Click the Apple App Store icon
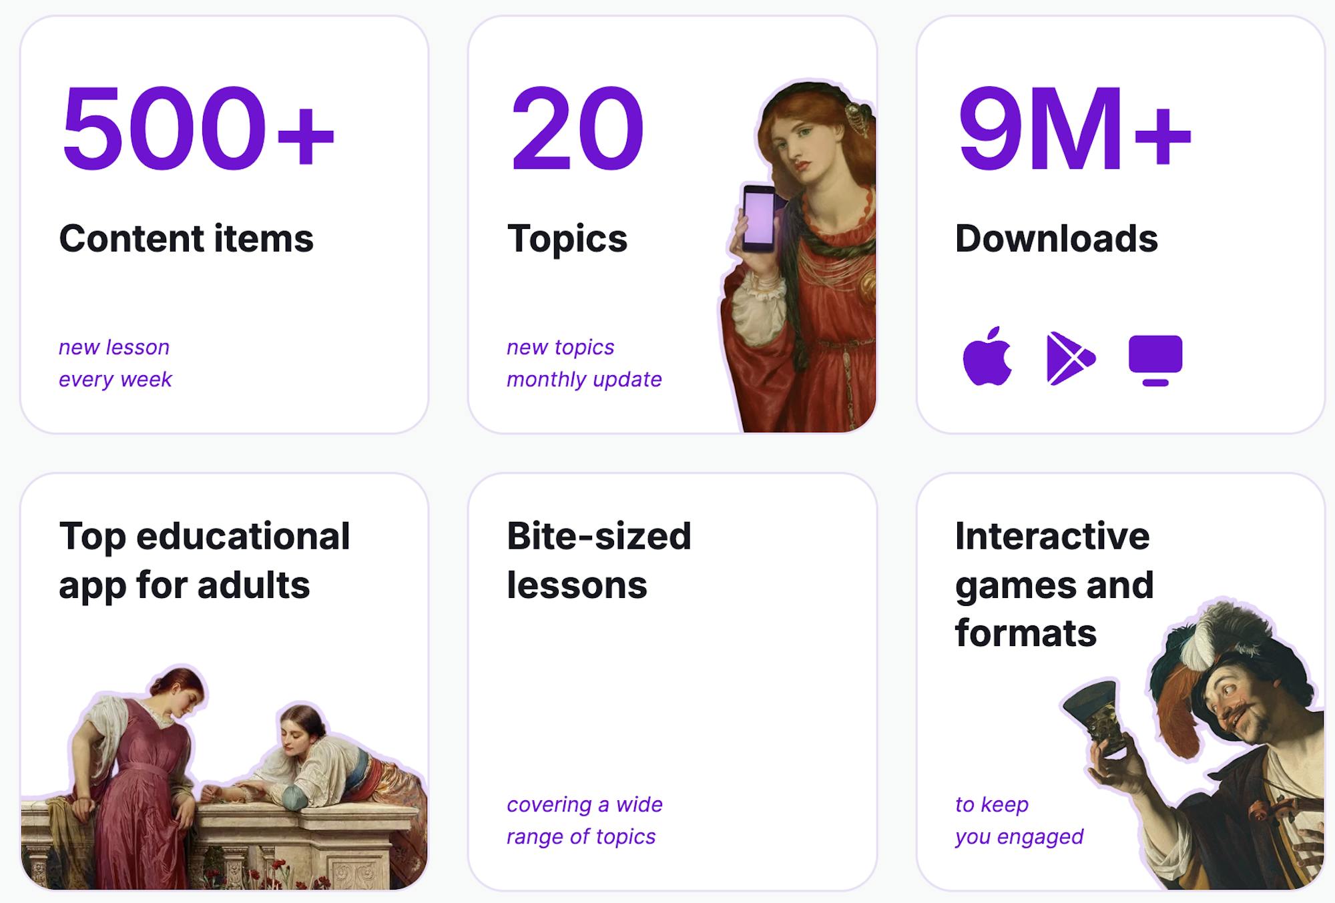1335x903 pixels. click(987, 356)
